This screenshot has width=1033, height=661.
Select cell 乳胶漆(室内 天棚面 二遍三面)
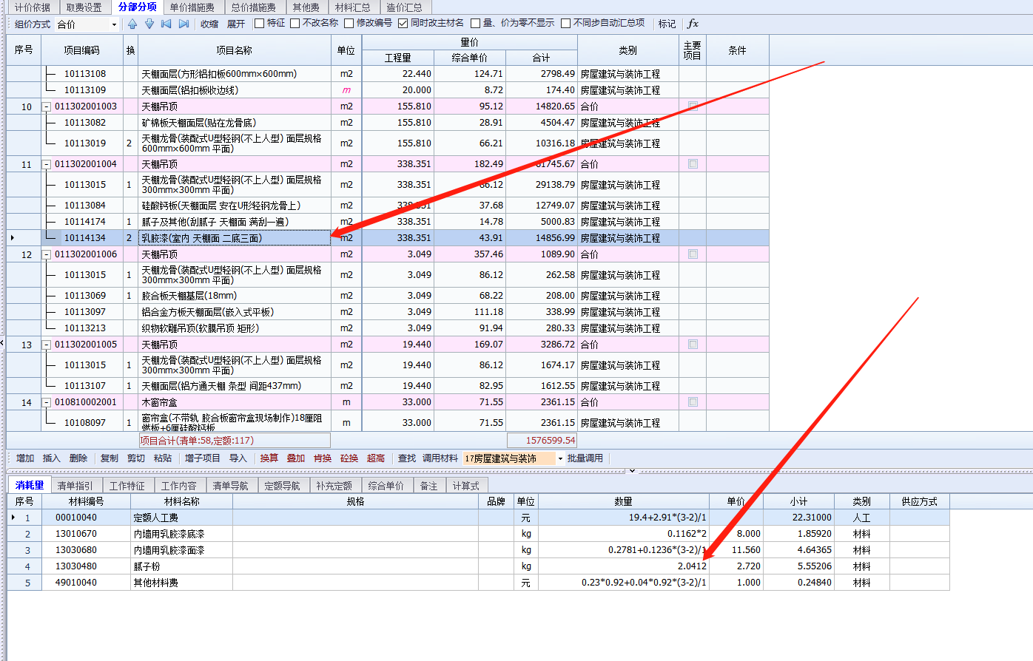[235, 238]
